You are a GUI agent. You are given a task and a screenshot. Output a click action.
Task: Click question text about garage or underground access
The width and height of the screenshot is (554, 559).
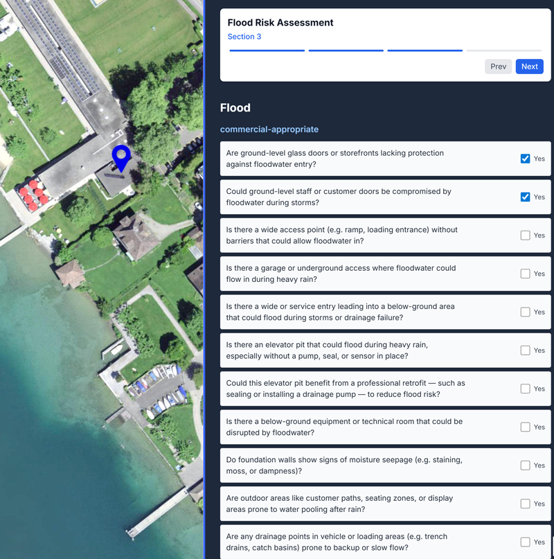[x=341, y=274]
